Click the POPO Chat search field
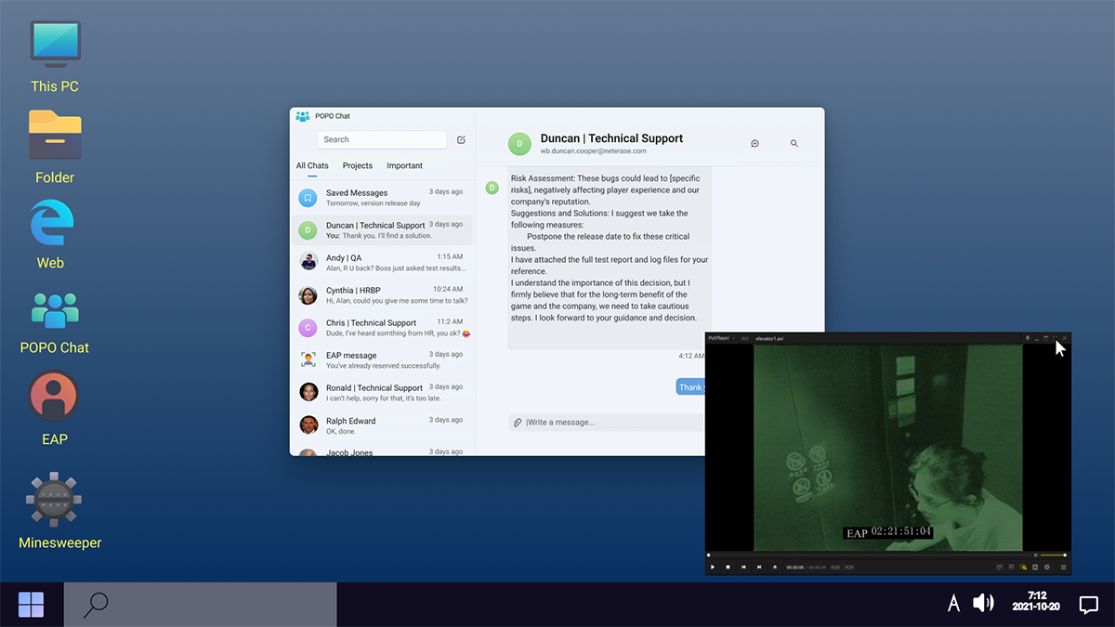 [x=382, y=139]
